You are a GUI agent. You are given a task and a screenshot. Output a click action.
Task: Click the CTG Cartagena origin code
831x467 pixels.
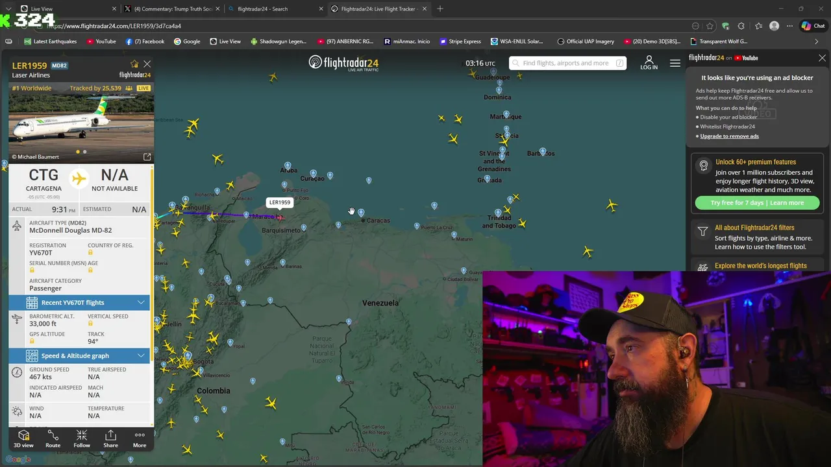click(43, 175)
